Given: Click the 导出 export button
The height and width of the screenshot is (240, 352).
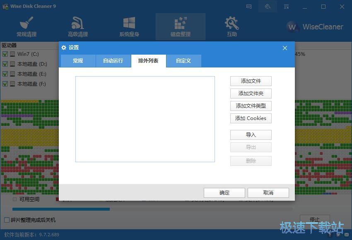Looking at the screenshot, I should point(251,147).
